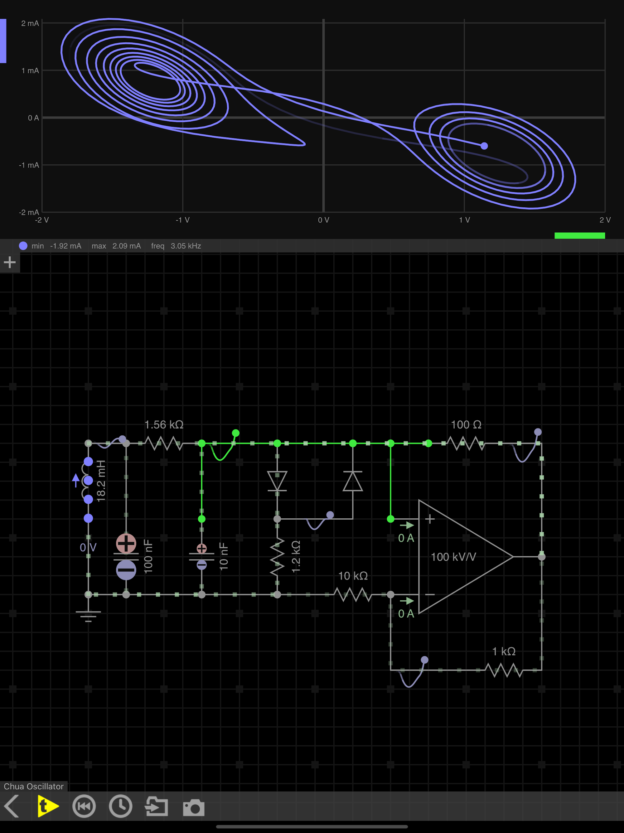Click the green progress bar below the scope

[x=579, y=235]
